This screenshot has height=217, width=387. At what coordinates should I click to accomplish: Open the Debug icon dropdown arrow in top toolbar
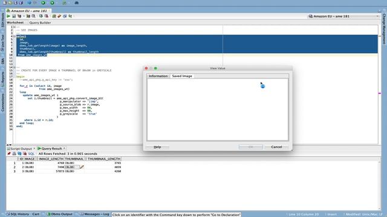pyautogui.click(x=56, y=2)
